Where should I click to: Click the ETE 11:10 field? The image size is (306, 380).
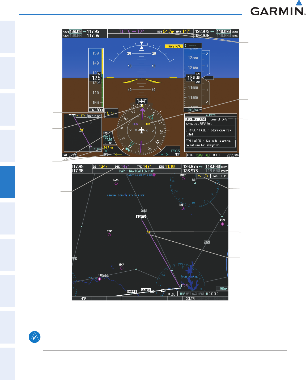167,167
